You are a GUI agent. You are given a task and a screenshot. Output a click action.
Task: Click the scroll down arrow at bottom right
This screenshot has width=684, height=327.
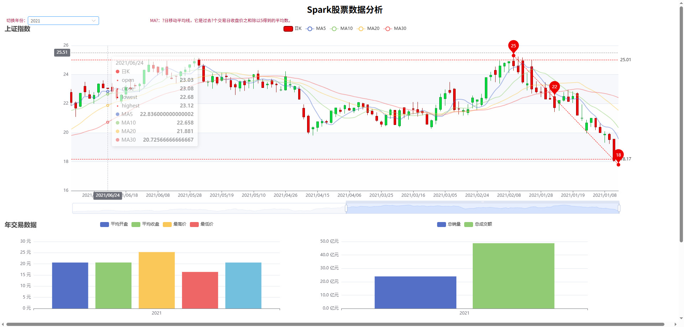(681, 318)
